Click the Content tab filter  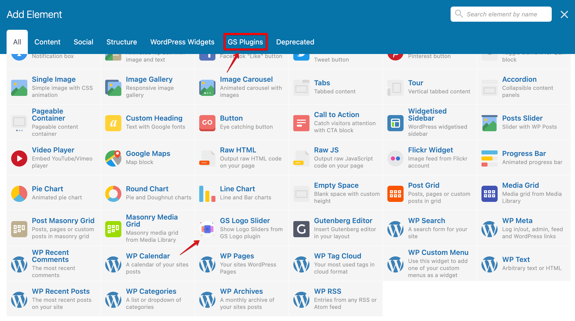(x=47, y=42)
